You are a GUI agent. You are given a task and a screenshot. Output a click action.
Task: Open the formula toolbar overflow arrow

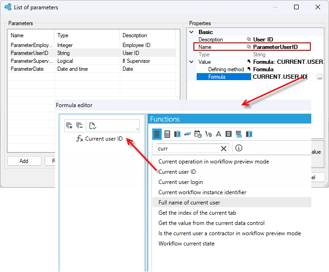coord(137,129)
